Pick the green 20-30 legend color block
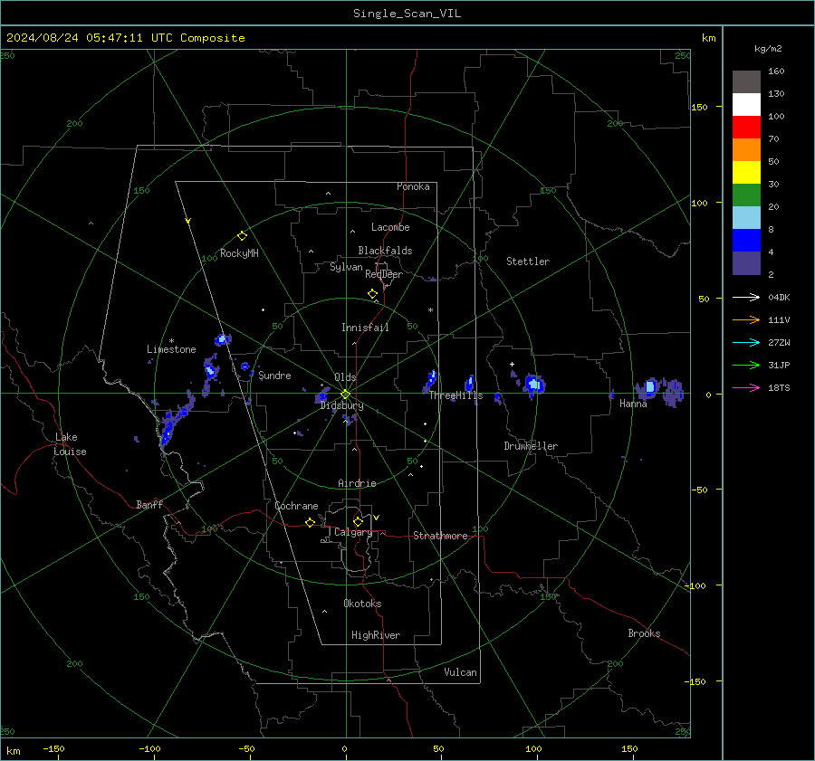The width and height of the screenshot is (815, 761). click(746, 195)
